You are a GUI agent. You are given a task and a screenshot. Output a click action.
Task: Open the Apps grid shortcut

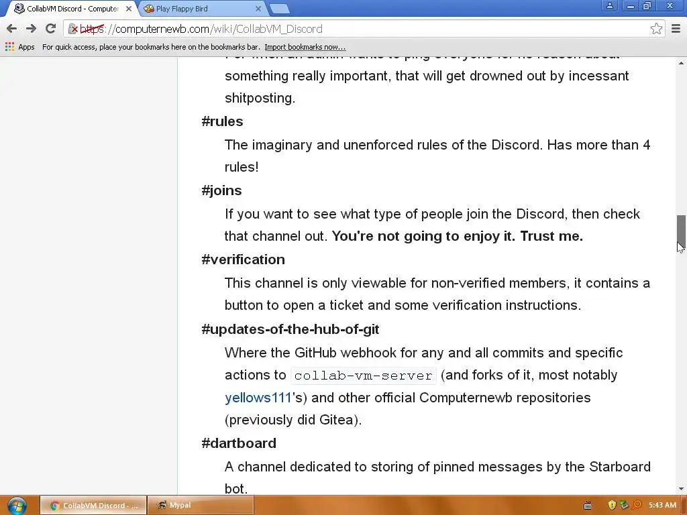click(x=19, y=47)
